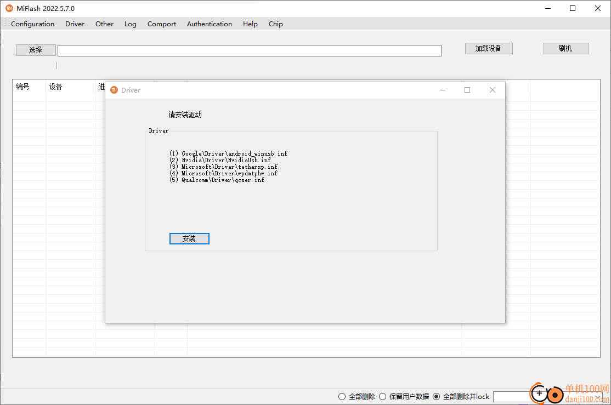
Task: Minimize the Driver dialog window
Action: pos(443,90)
